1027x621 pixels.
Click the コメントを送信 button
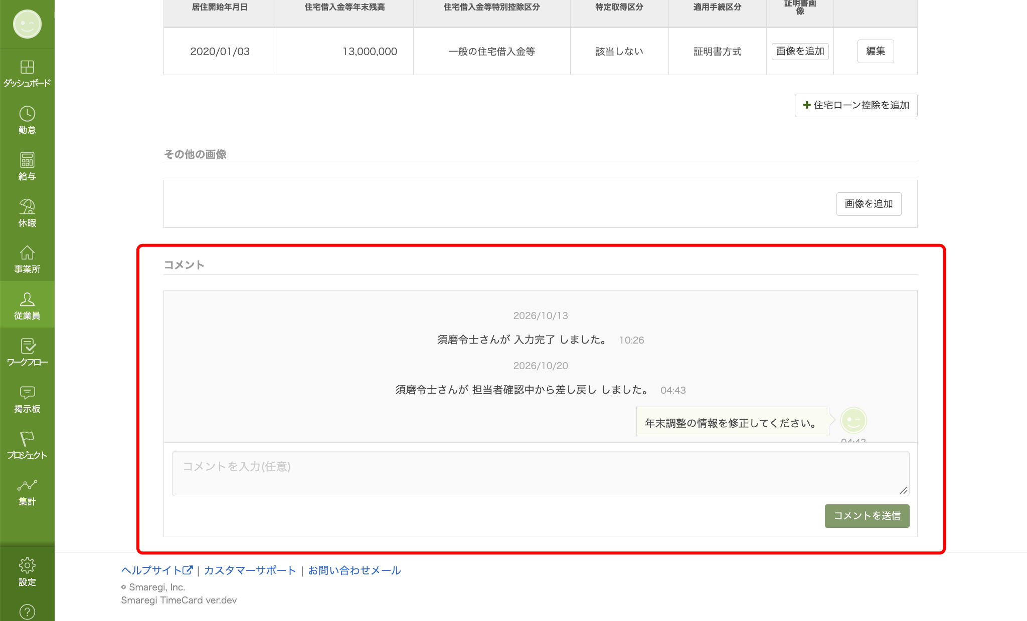click(x=867, y=516)
